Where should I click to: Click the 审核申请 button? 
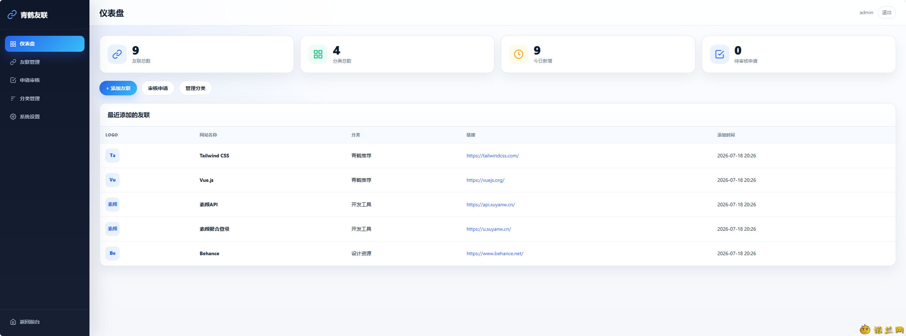(158, 88)
